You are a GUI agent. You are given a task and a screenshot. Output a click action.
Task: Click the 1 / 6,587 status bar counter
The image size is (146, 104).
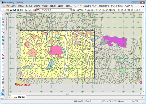tap(134, 101)
